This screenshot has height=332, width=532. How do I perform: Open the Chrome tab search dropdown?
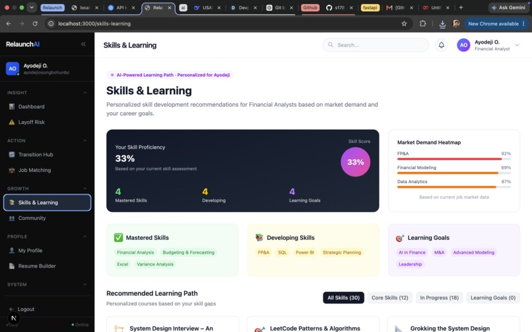click(32, 7)
